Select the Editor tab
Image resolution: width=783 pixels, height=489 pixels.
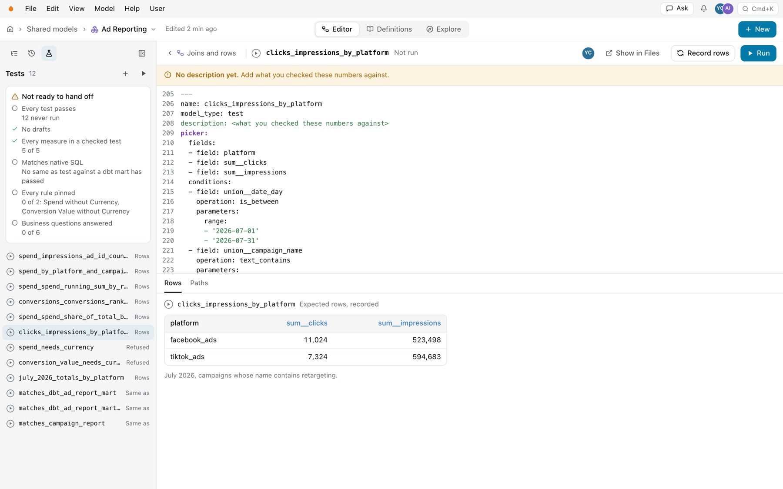point(337,29)
